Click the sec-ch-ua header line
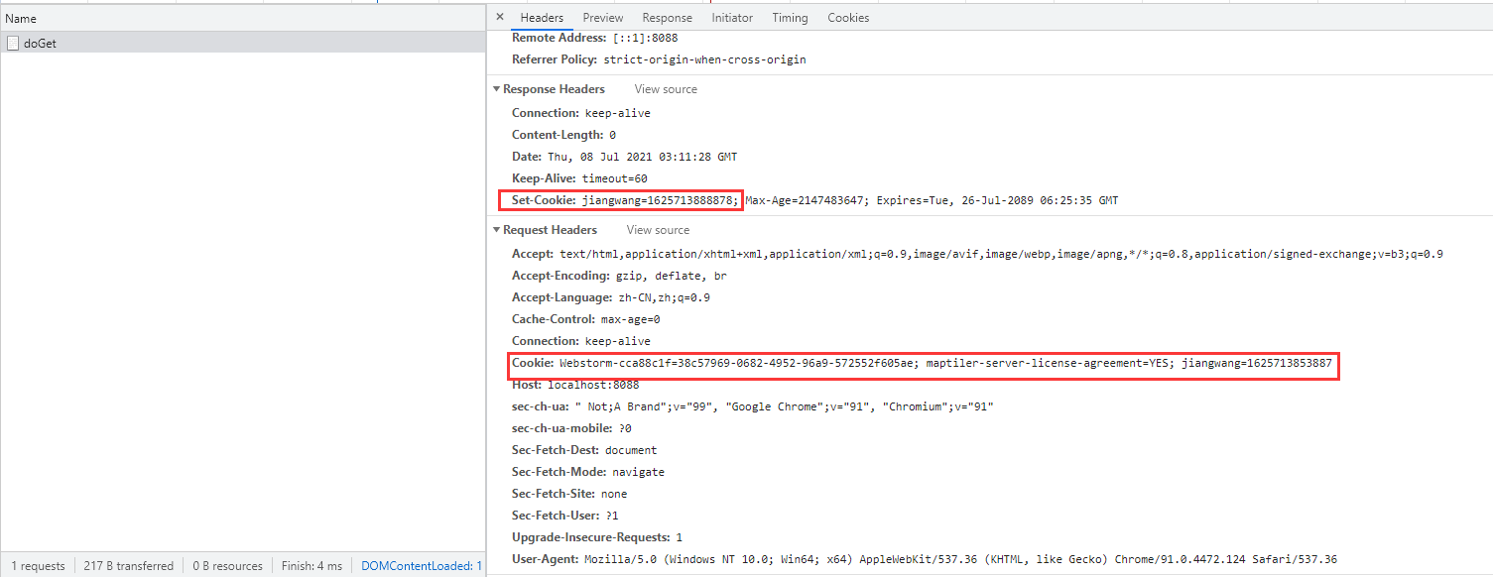Image resolution: width=1493 pixels, height=577 pixels. point(753,406)
